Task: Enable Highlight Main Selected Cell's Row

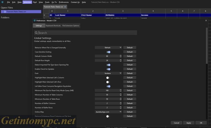Action: [x=108, y=82]
